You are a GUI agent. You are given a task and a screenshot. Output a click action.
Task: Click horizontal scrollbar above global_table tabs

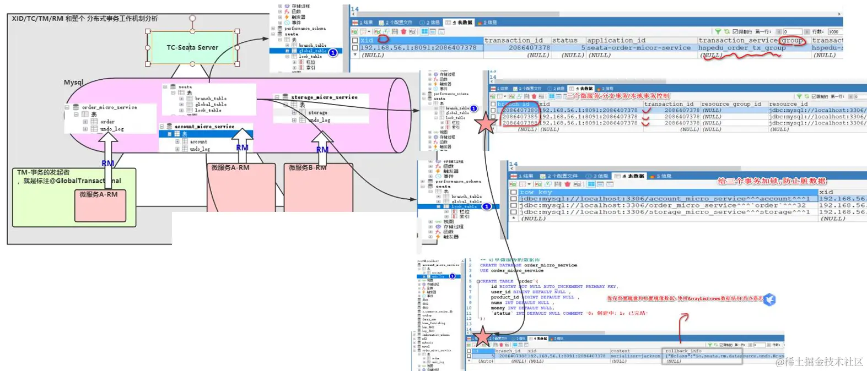[459, 14]
